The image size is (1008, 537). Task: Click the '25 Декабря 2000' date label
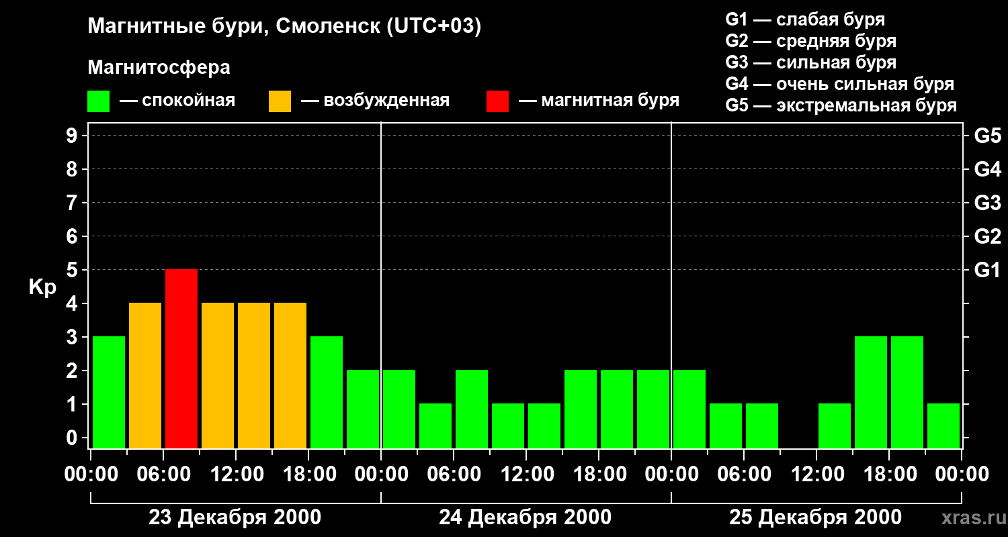816,518
